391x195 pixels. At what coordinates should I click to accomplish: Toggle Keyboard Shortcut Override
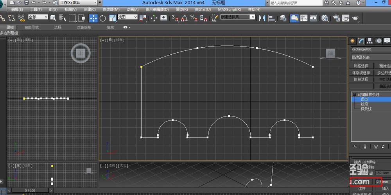[163, 18]
